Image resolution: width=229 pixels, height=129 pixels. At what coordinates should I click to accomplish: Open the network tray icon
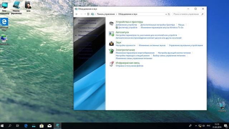[x=200, y=126]
